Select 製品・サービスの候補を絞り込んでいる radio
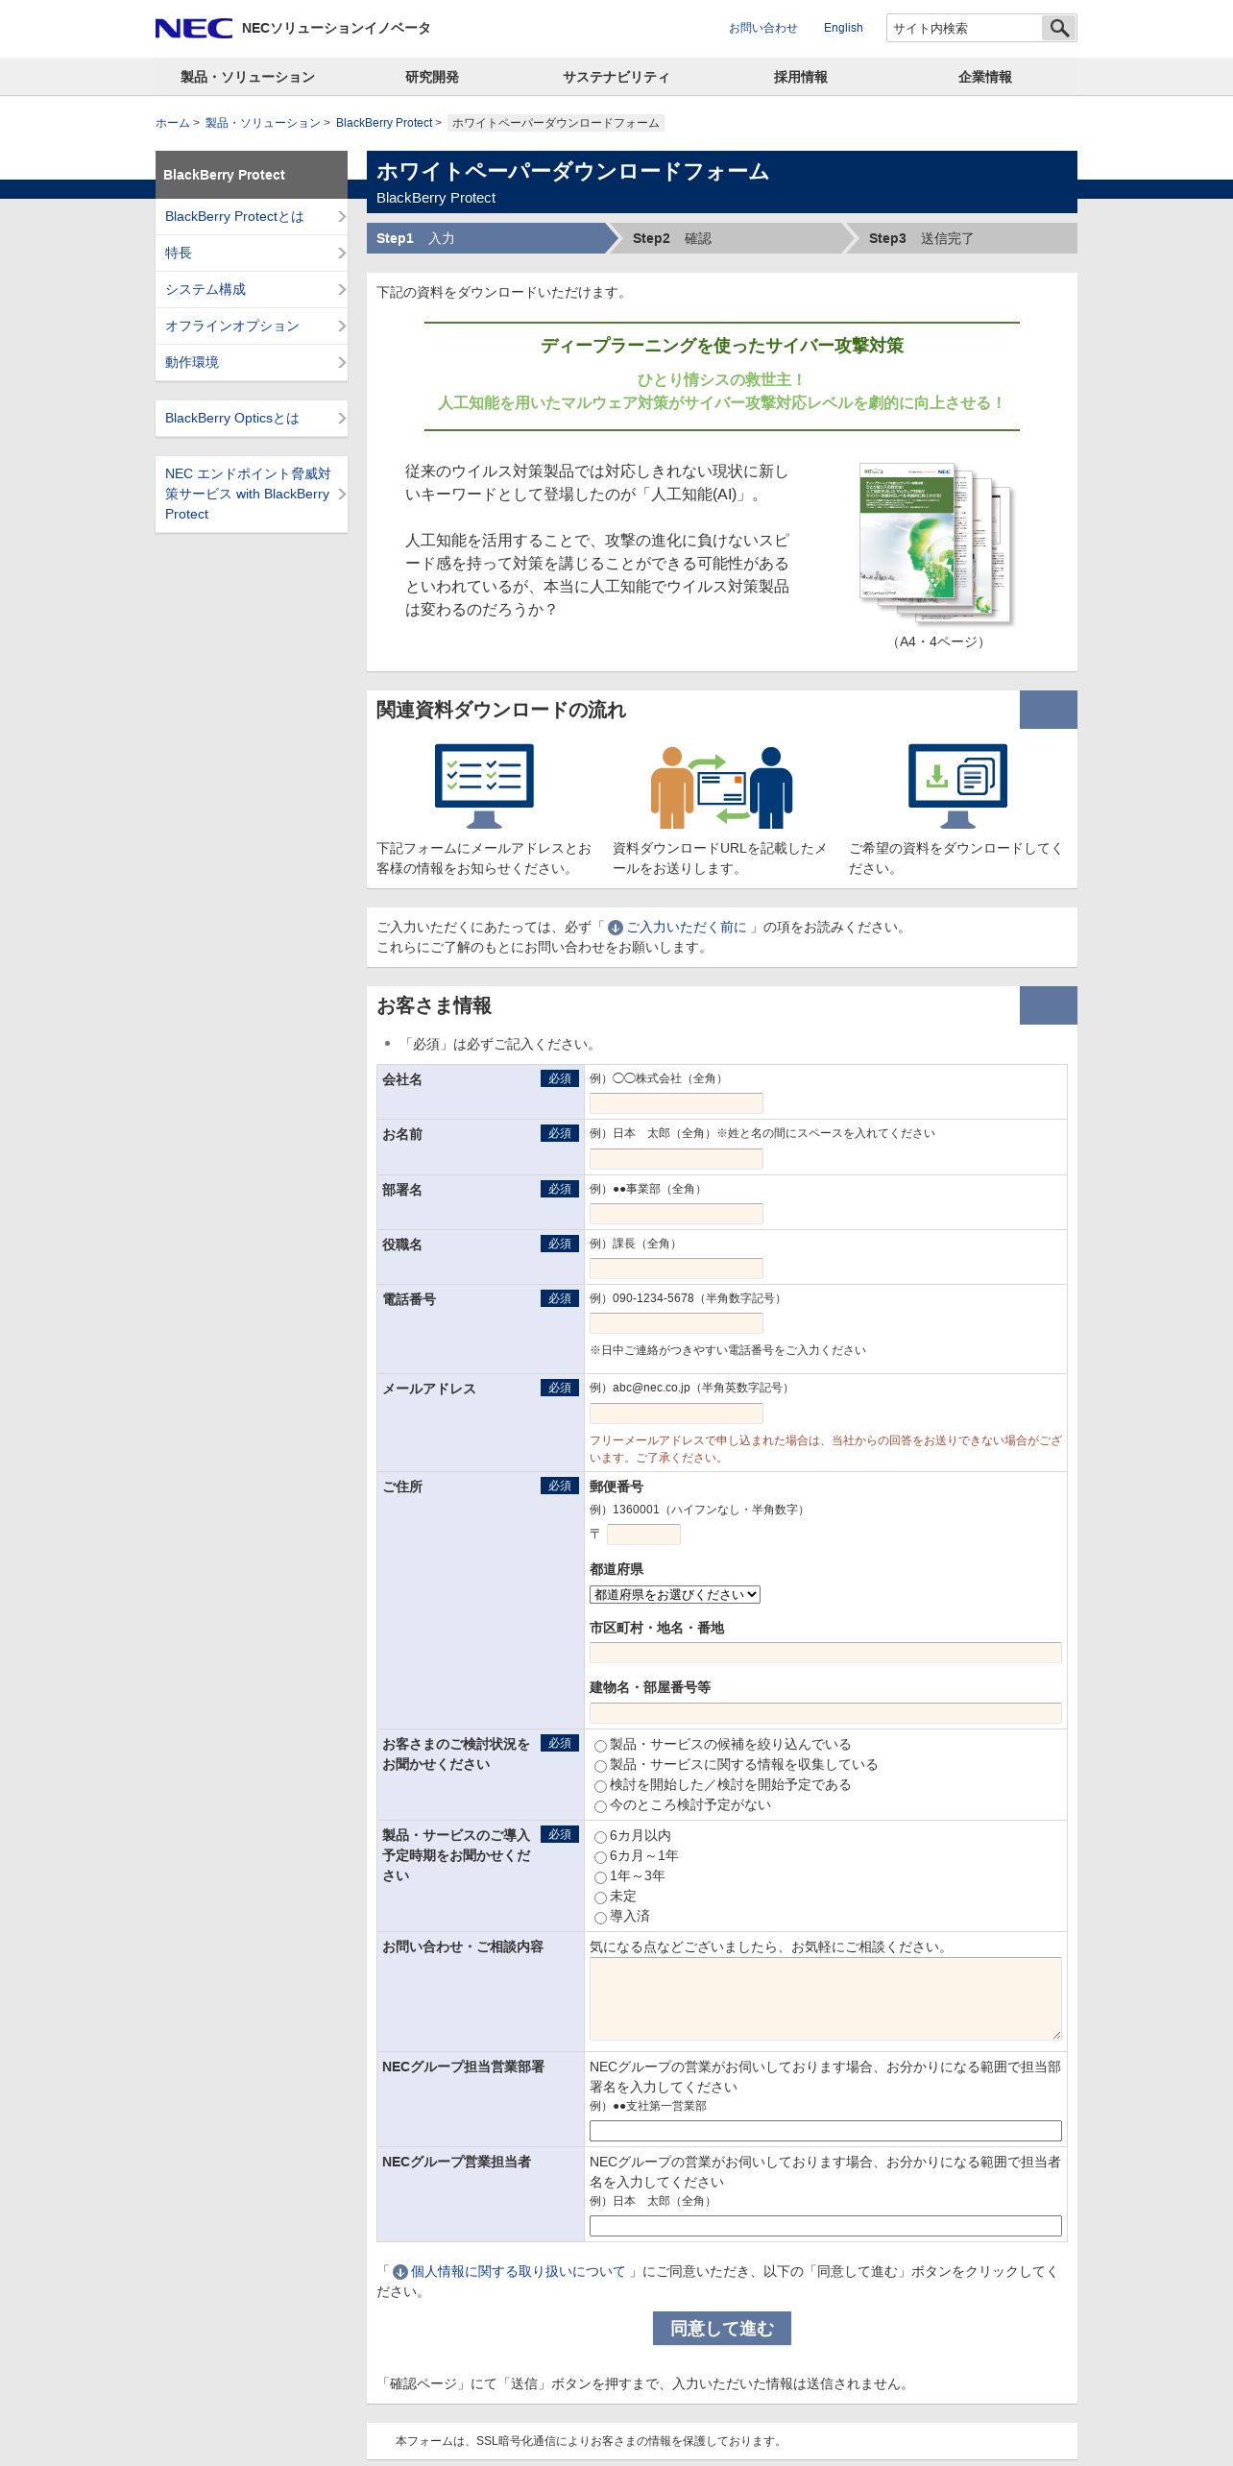 (600, 1746)
